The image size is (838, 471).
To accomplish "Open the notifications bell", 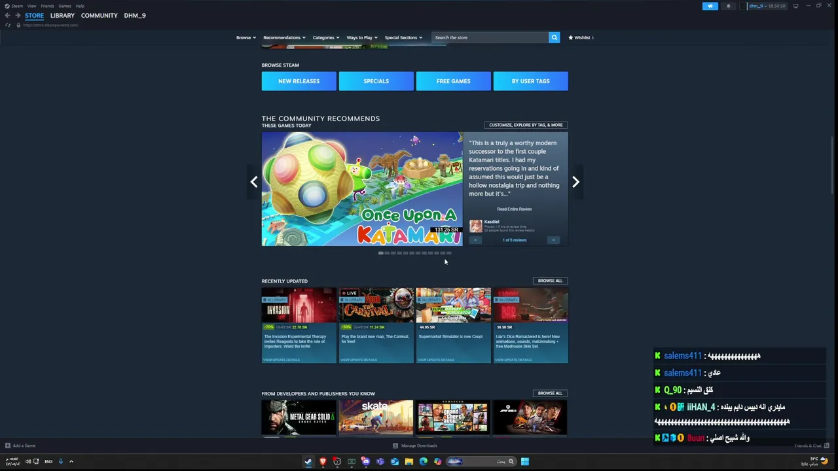I will (728, 6).
